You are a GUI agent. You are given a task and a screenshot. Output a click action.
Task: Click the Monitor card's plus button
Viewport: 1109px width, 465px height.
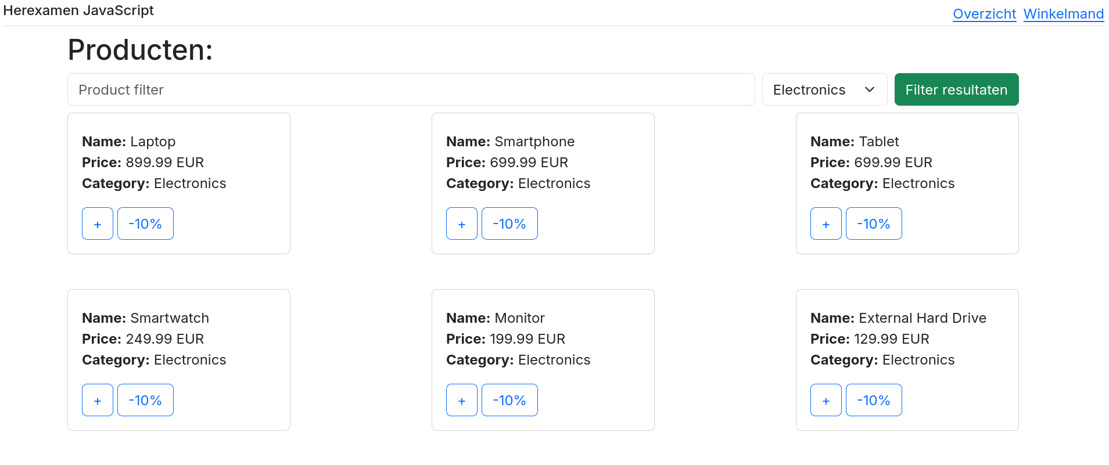tap(462, 400)
